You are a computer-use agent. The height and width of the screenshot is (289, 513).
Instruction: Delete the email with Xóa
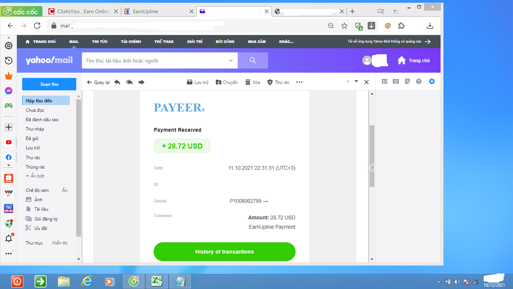pyautogui.click(x=252, y=82)
